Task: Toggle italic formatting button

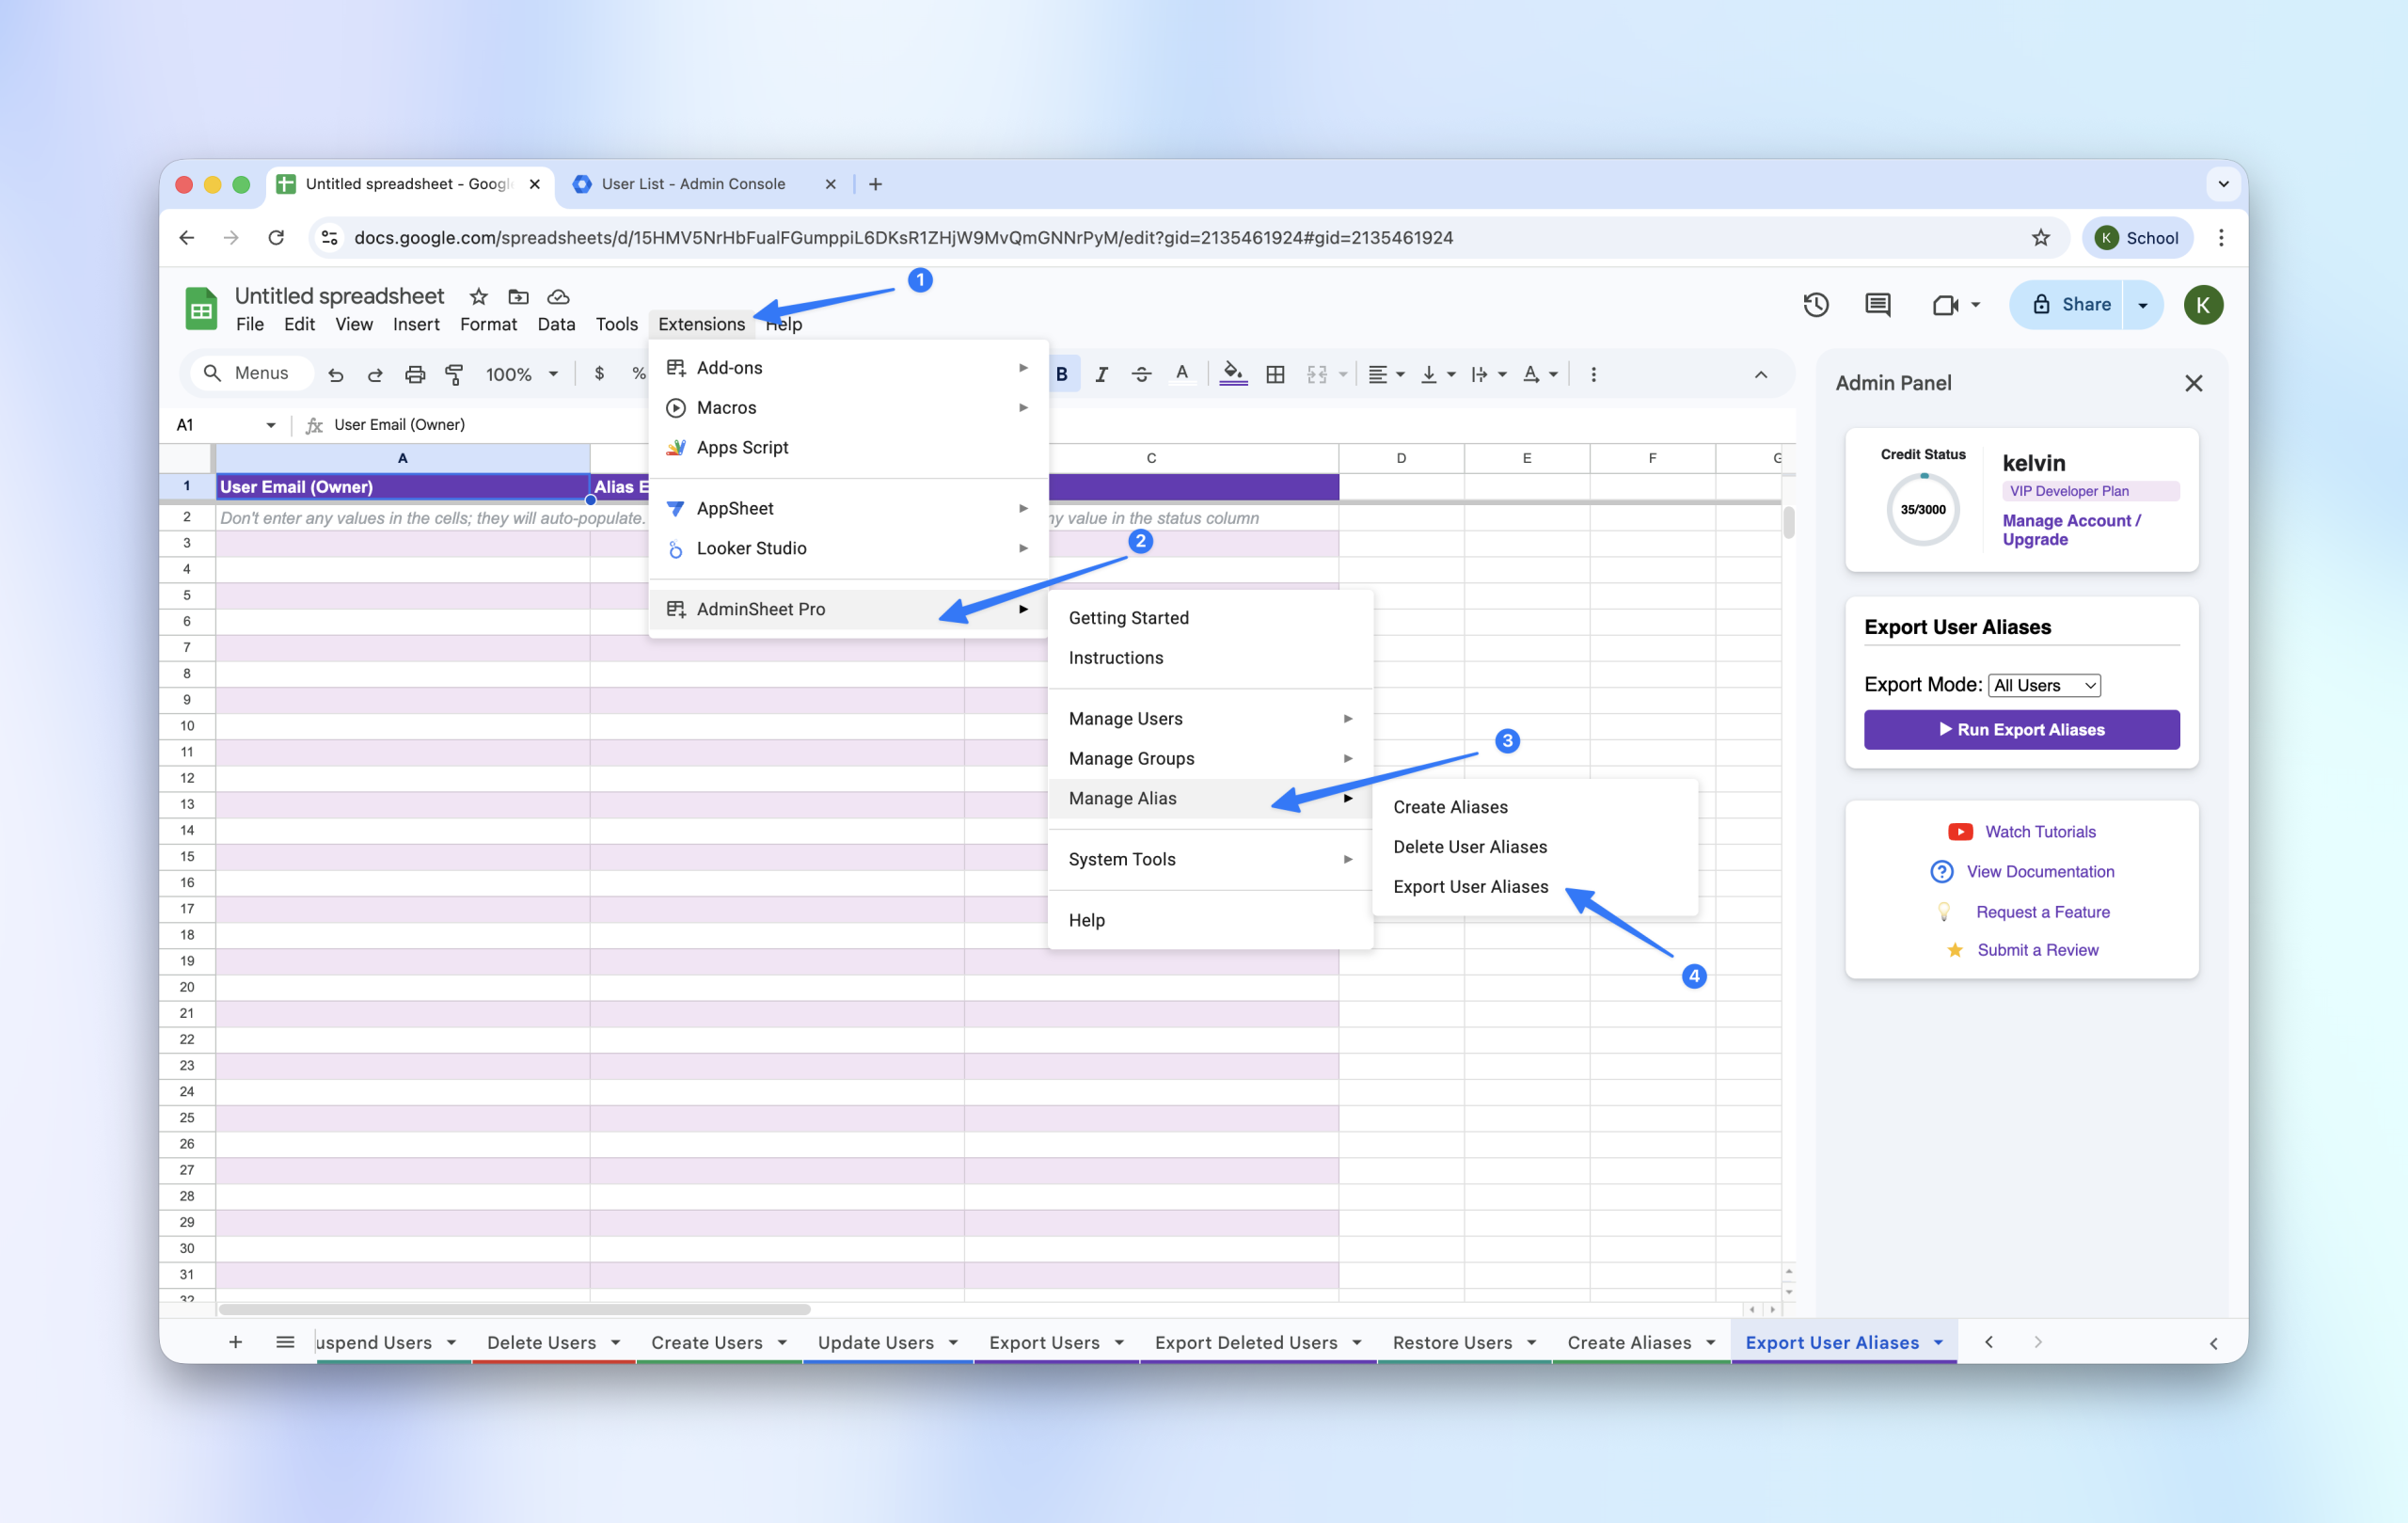Action: [1101, 374]
